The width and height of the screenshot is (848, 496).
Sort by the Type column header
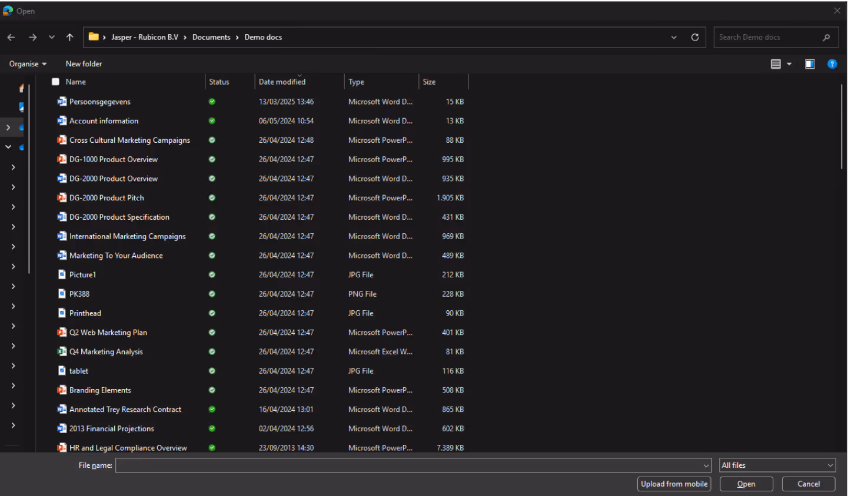pos(356,82)
